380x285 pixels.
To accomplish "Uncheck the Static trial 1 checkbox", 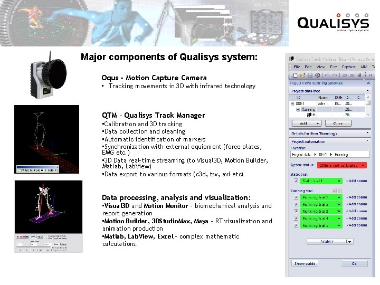I will [296, 181].
